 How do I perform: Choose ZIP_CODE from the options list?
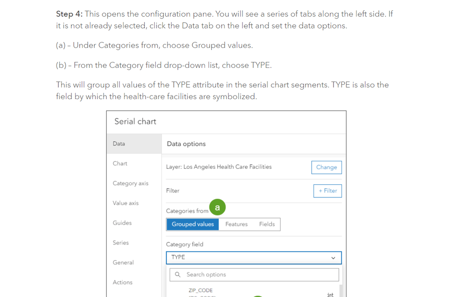[200, 291]
